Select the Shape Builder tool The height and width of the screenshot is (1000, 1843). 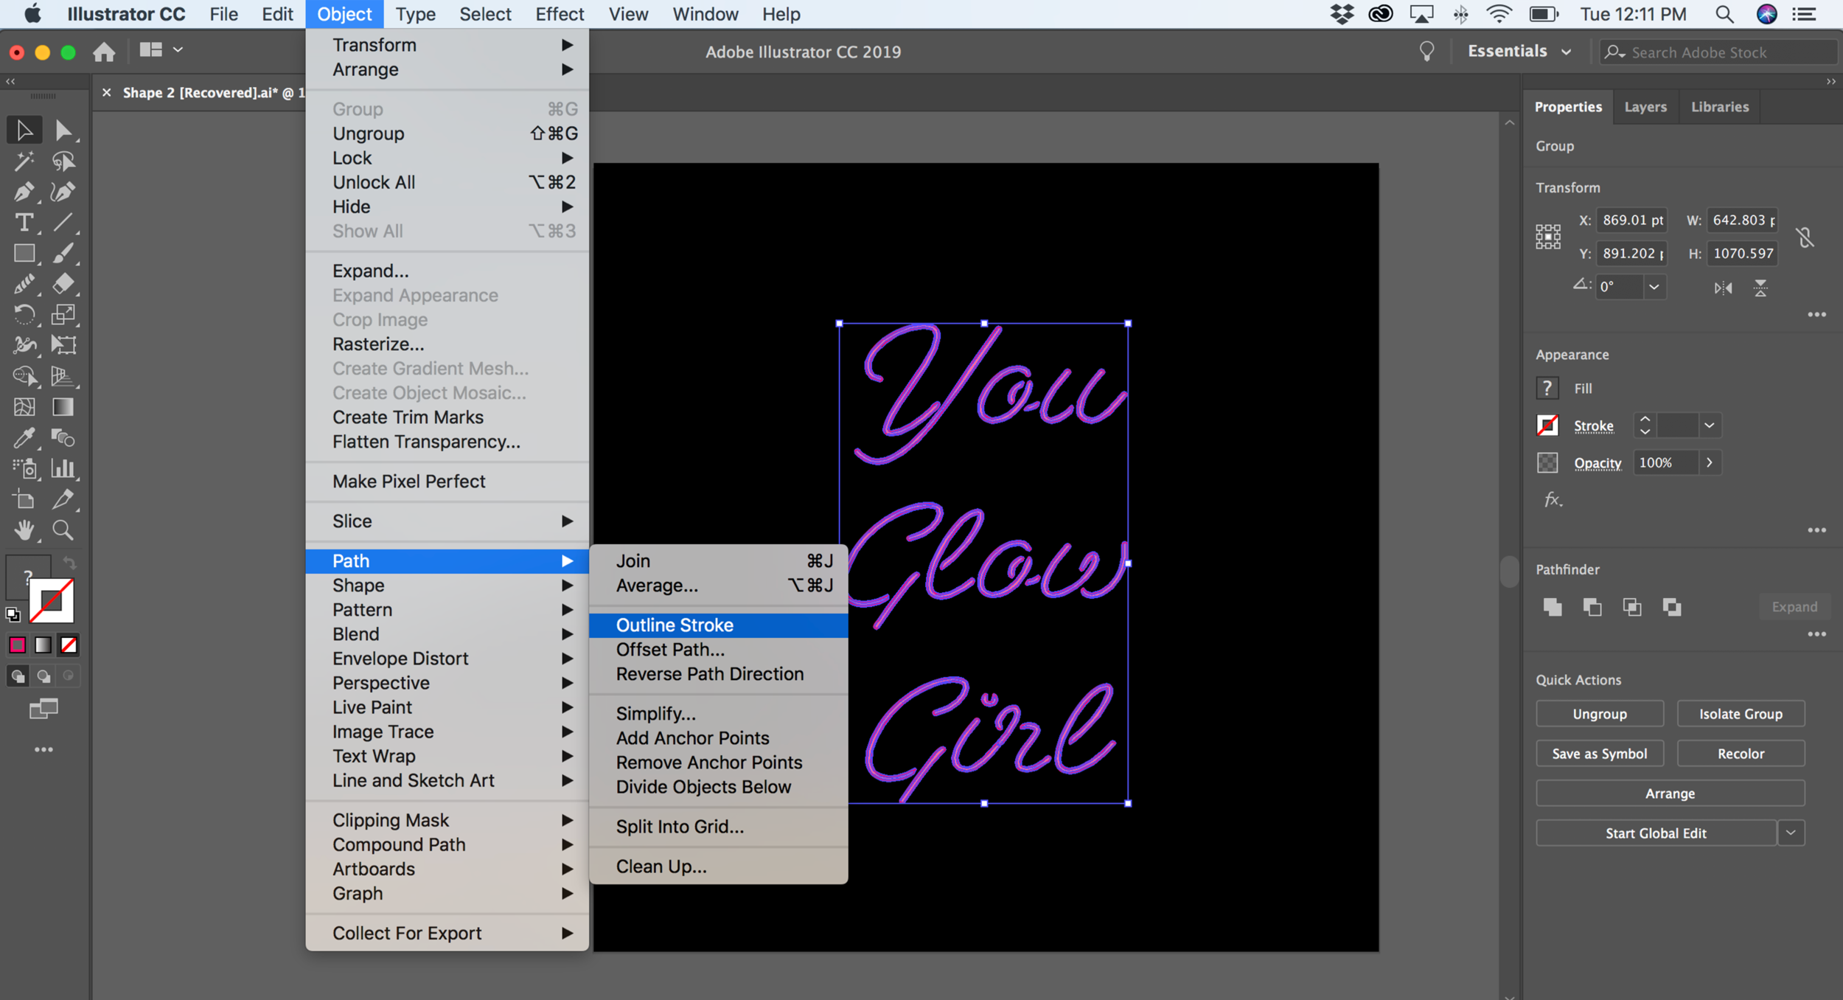[x=24, y=376]
